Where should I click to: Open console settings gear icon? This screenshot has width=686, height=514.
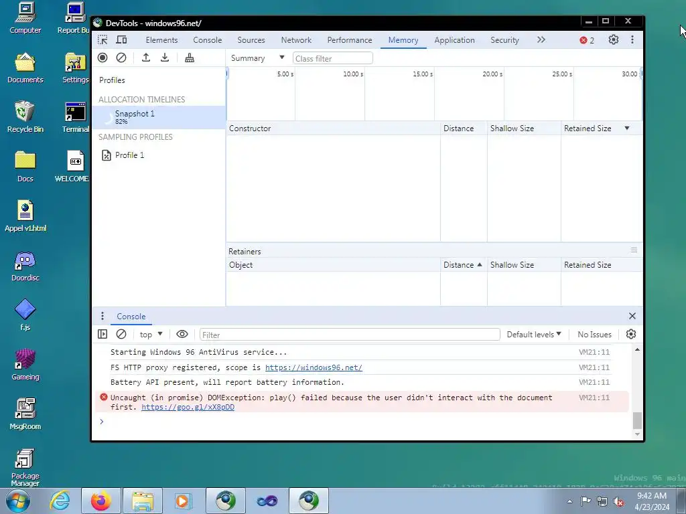(x=631, y=335)
